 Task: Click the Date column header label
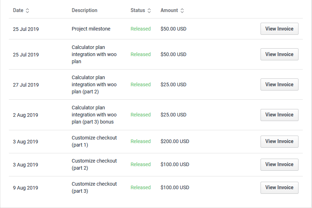pos(18,10)
